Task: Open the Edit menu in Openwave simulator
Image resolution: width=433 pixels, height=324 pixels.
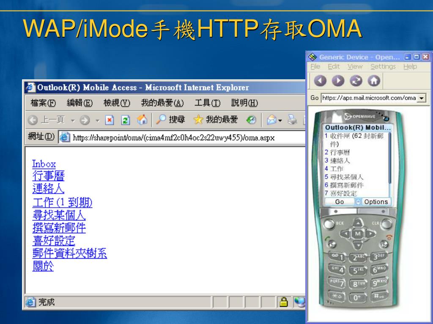Action: pyautogui.click(x=334, y=66)
